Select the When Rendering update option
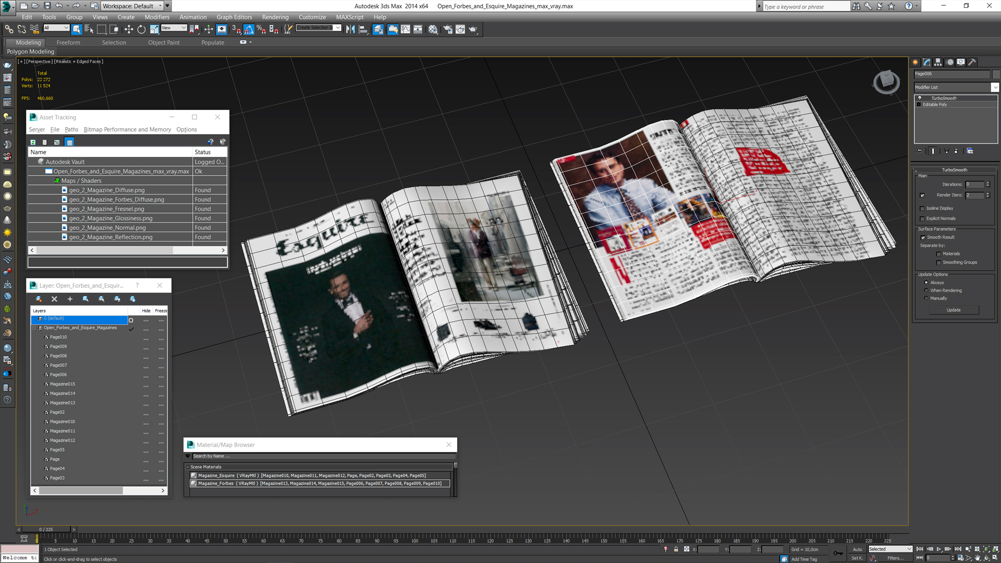1001x563 pixels. 926,290
